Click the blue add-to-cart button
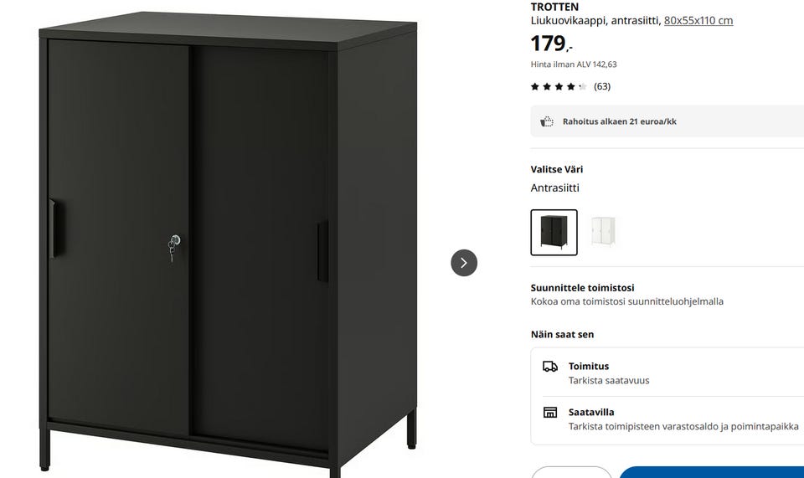Image resolution: width=804 pixels, height=478 pixels. coord(712,472)
